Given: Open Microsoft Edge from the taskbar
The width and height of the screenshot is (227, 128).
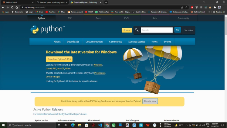Looking at the screenshot, I should (73, 125).
